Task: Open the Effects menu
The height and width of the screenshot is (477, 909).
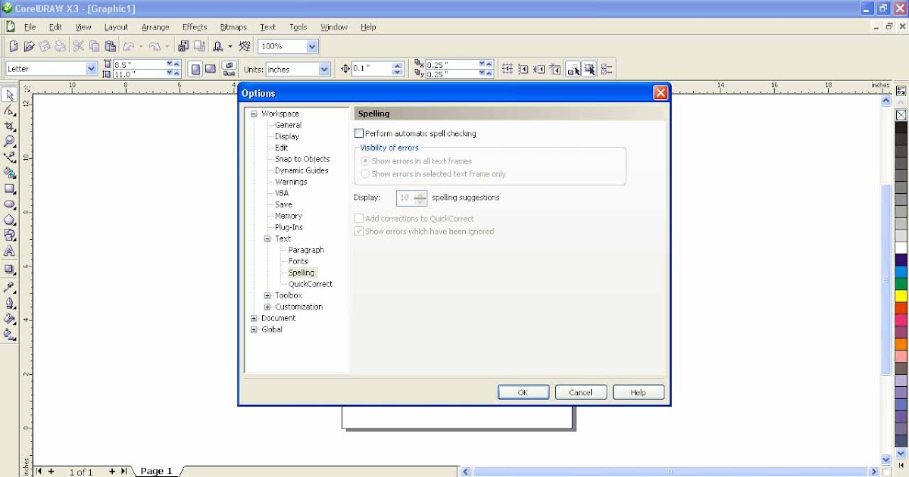Action: (195, 26)
